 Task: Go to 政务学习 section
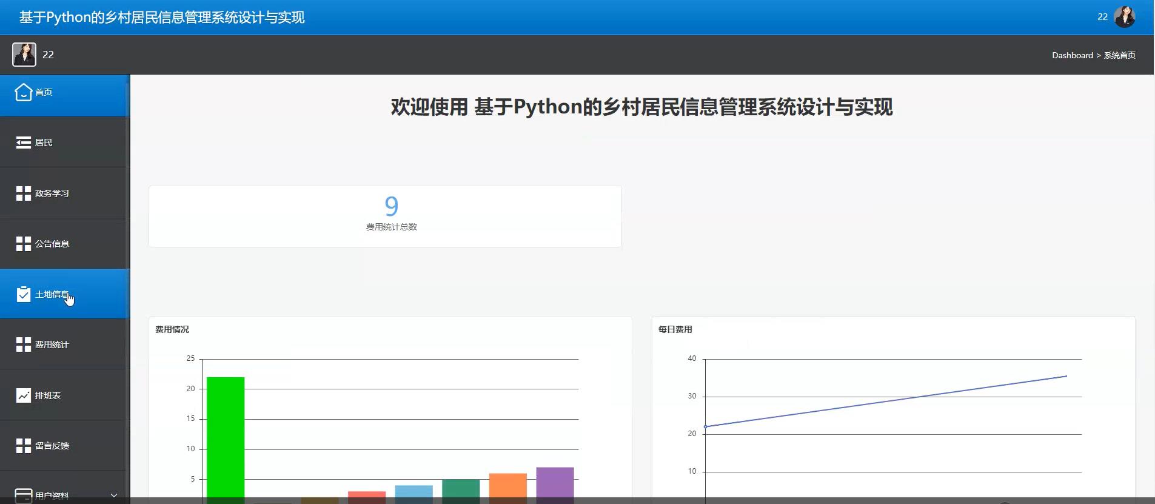65,193
